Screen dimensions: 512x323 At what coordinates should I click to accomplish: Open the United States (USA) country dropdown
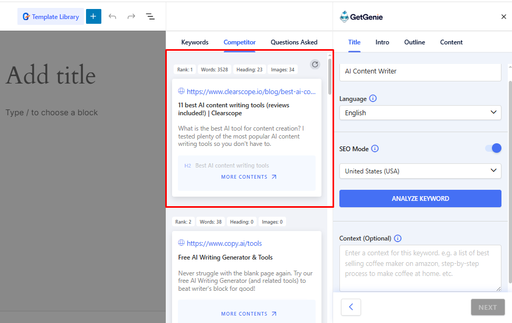pos(420,171)
